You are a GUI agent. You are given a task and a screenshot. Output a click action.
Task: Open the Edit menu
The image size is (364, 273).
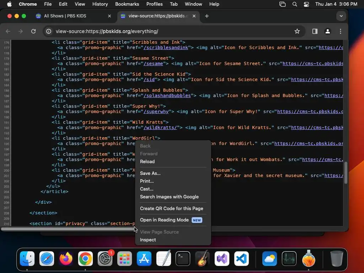(x=63, y=4)
